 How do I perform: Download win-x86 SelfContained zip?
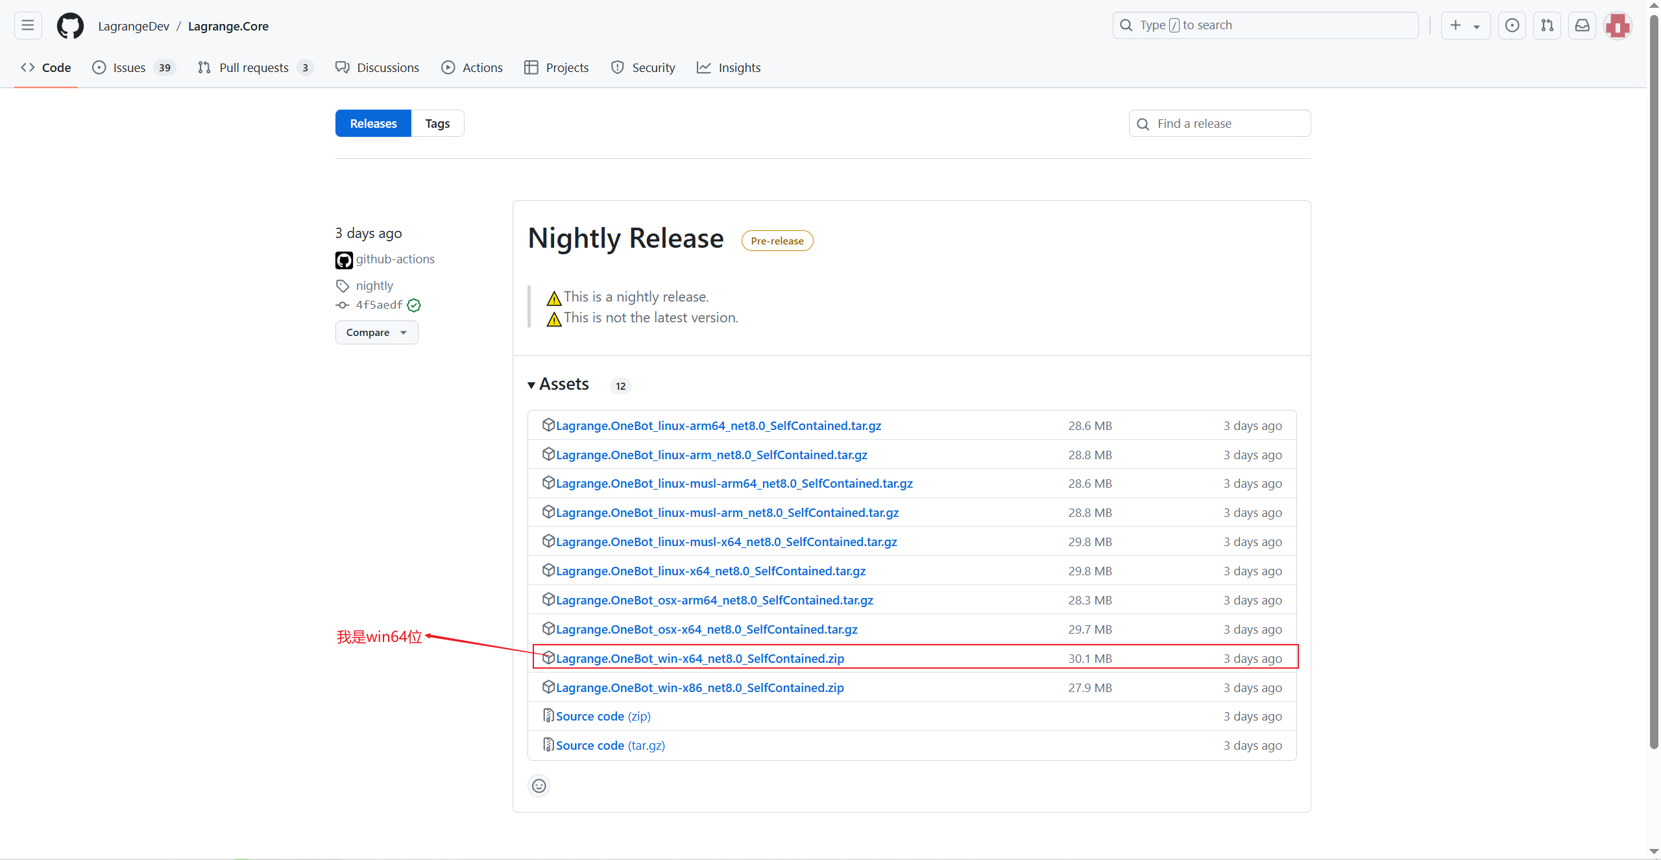(x=699, y=687)
